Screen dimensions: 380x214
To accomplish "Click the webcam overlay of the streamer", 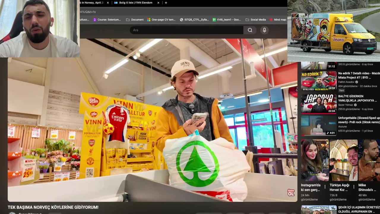I will point(40,29).
